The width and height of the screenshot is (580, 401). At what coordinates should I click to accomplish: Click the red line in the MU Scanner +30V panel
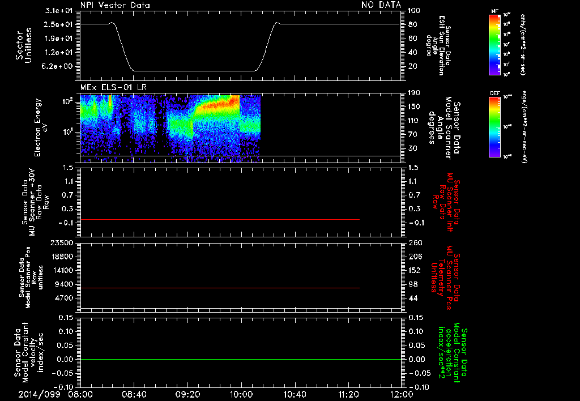(220, 219)
